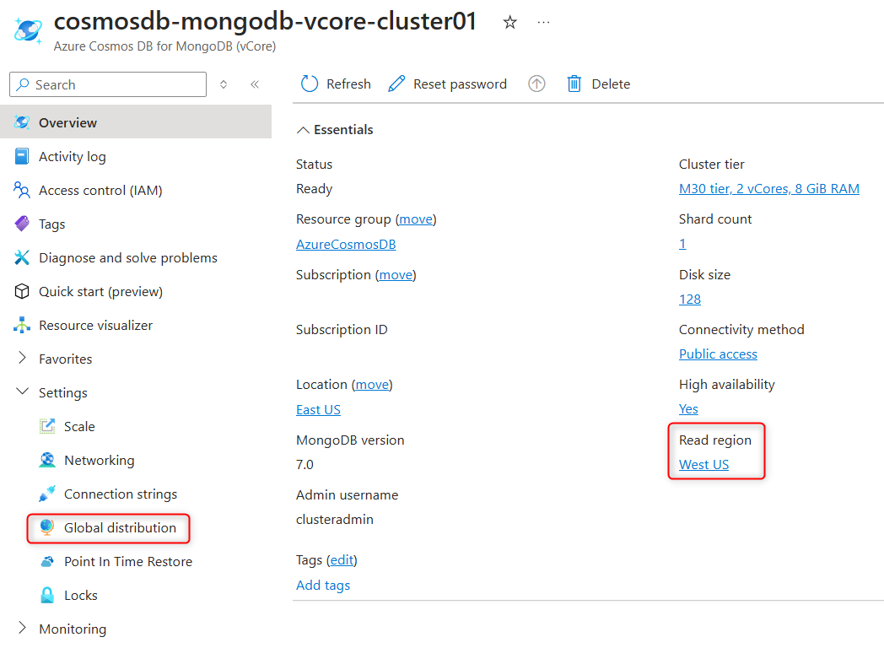Select the Reset password pencil icon
The height and width of the screenshot is (648, 884).
point(396,84)
